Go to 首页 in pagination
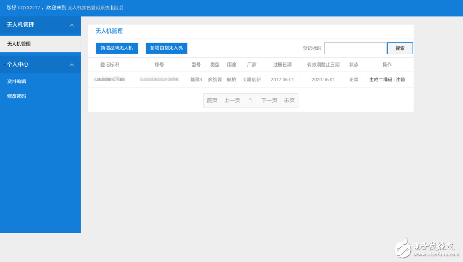The image size is (463, 262). pos(212,101)
